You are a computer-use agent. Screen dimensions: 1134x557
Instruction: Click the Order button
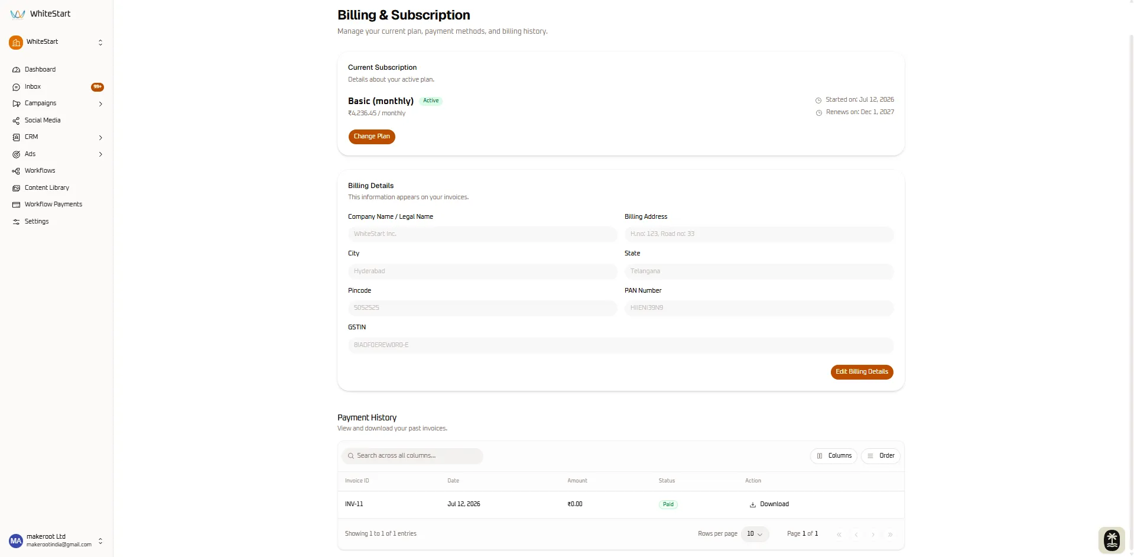click(x=880, y=456)
